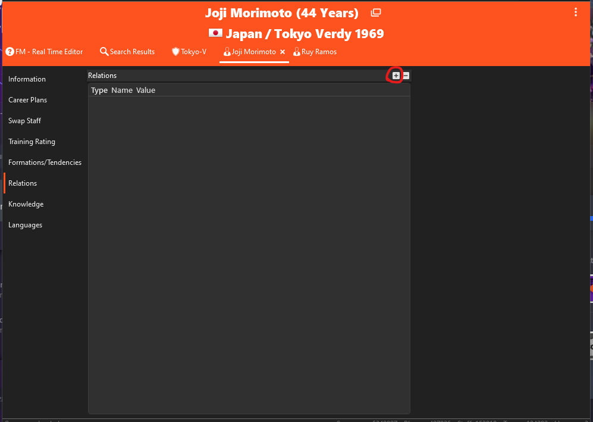Click the magnifier icon on Search Results
Image resolution: width=593 pixels, height=422 pixels.
pyautogui.click(x=104, y=51)
